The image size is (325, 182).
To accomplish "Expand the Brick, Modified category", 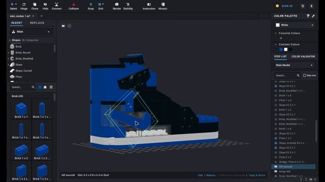I will [9, 59].
